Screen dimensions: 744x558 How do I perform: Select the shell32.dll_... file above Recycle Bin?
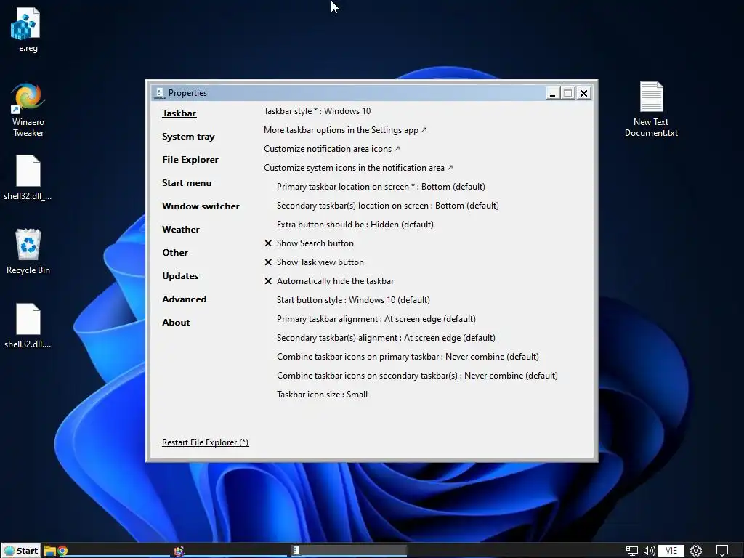[28, 178]
